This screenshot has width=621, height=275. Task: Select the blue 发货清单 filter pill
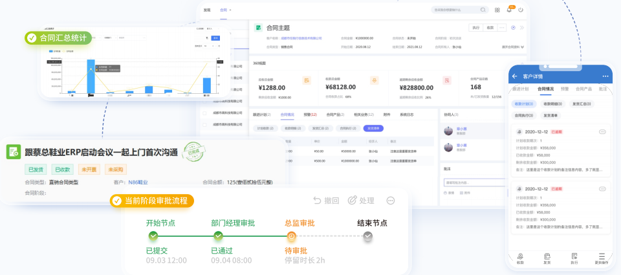(373, 128)
